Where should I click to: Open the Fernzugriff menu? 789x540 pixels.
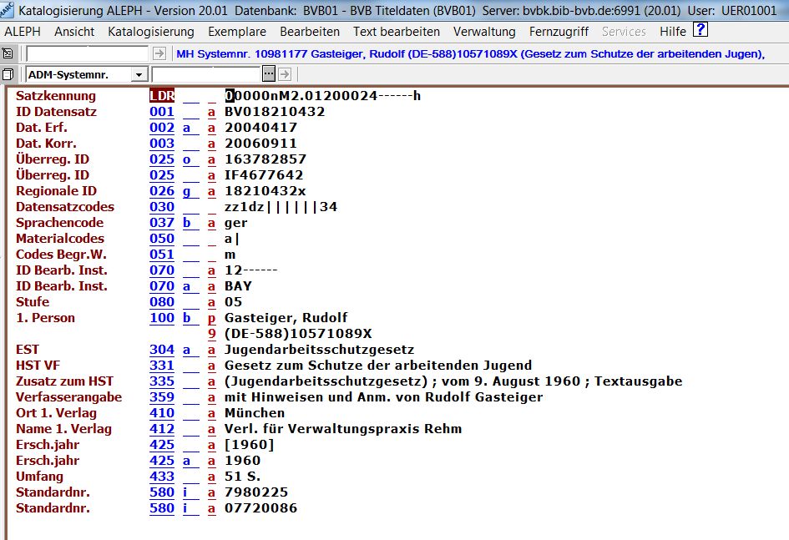[x=559, y=32]
